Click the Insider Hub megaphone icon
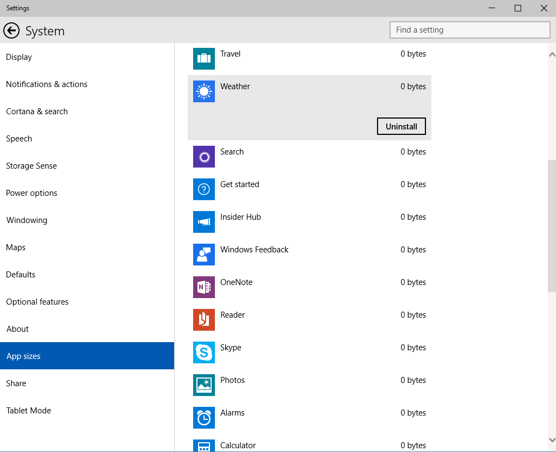 tap(204, 222)
